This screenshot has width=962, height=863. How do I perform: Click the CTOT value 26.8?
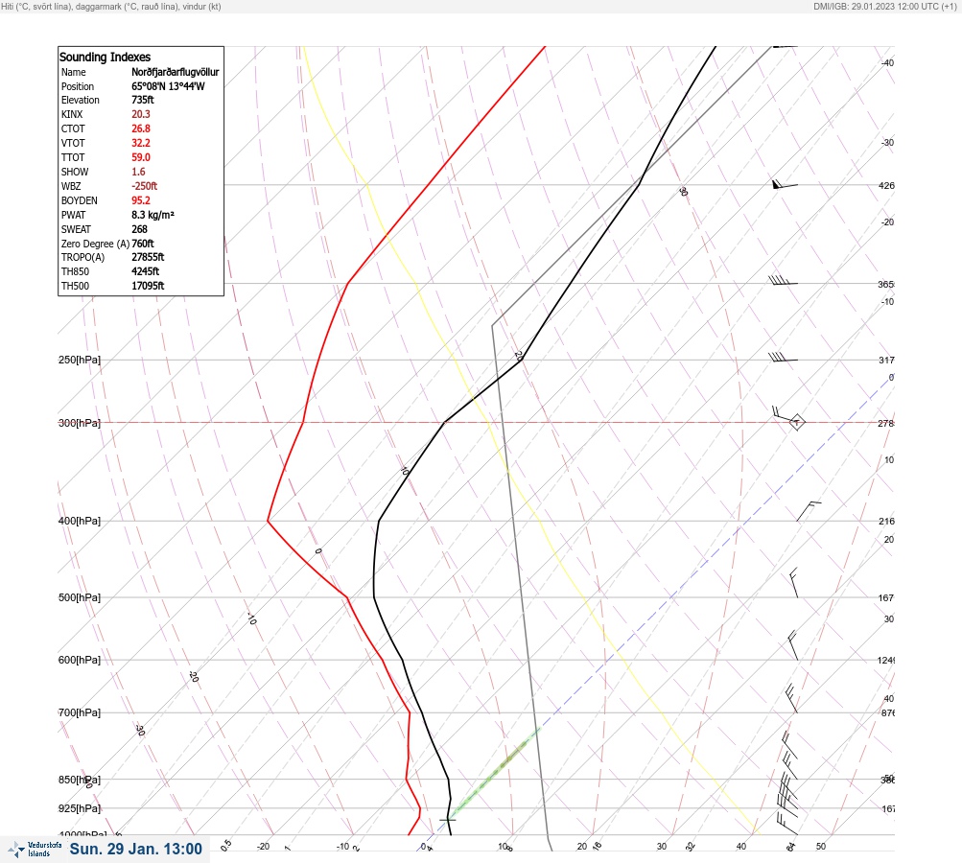pos(140,128)
